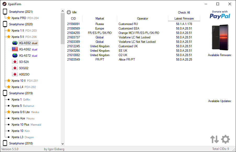Select the Orange MCV FR/ES/PL/SK/RO row
Image resolution: width=236 pixels, height=152 pixels.
point(133,33)
